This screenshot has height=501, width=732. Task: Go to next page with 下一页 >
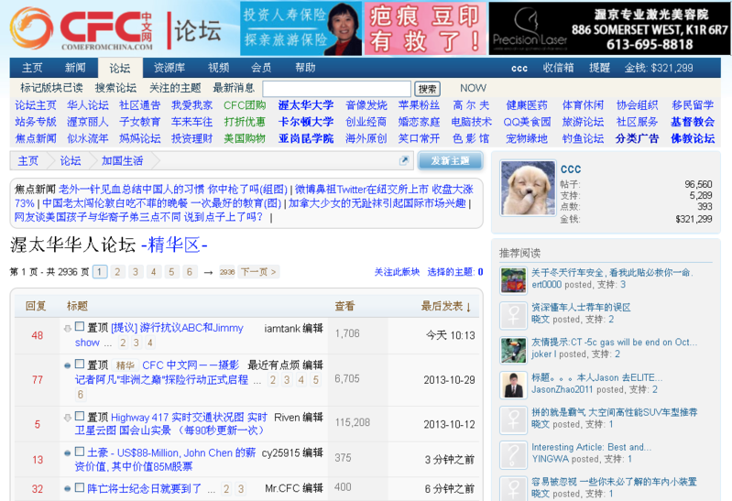[259, 272]
